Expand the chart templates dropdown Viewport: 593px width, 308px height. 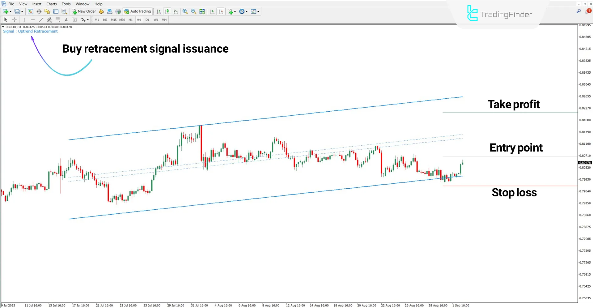click(258, 11)
